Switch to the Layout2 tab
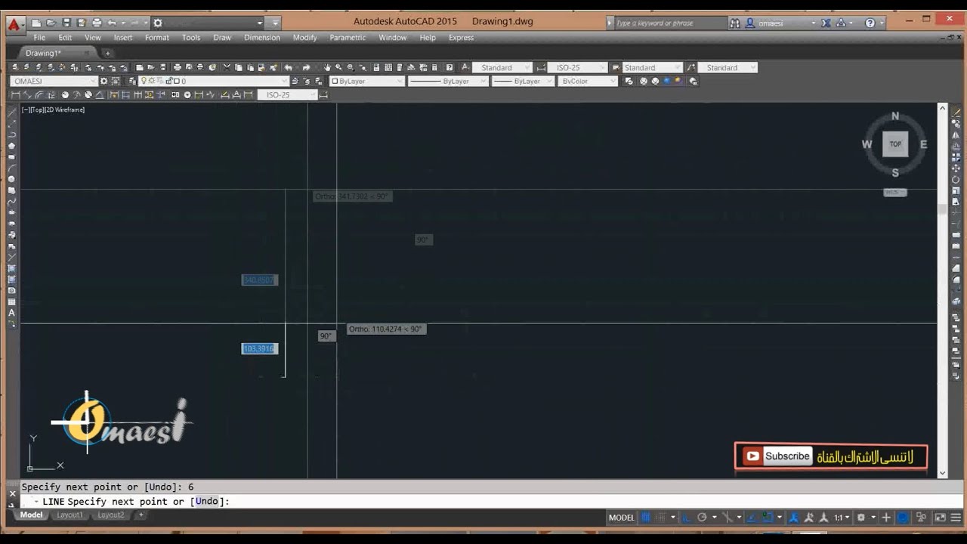967x544 pixels. point(110,515)
